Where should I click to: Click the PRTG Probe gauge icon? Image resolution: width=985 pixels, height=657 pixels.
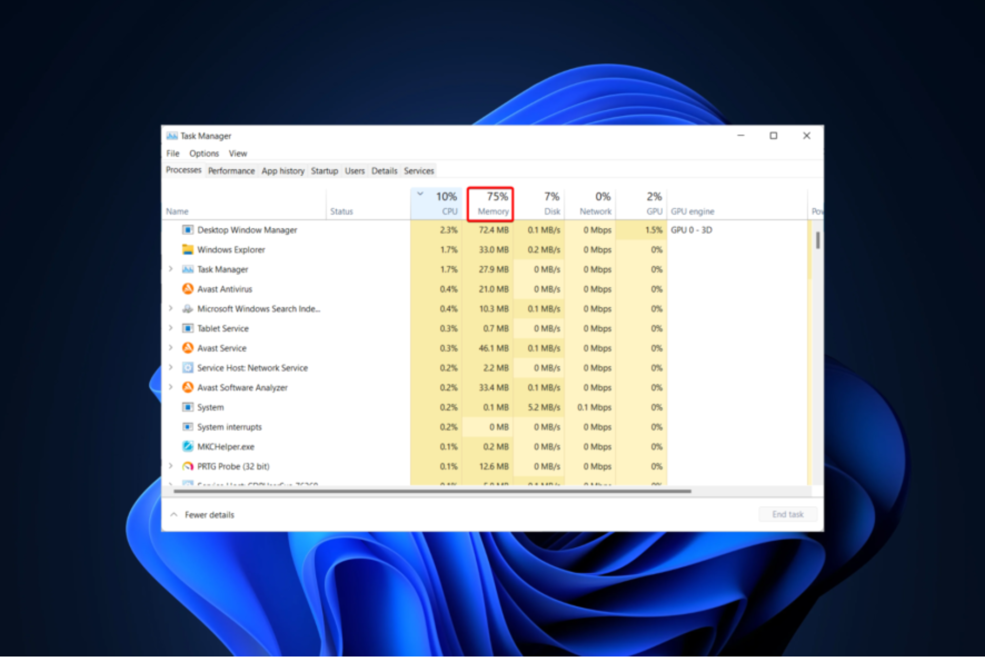(x=188, y=466)
